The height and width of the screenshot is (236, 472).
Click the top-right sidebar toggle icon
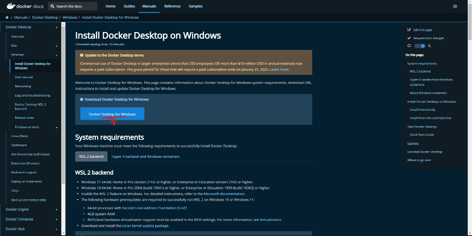455,6
